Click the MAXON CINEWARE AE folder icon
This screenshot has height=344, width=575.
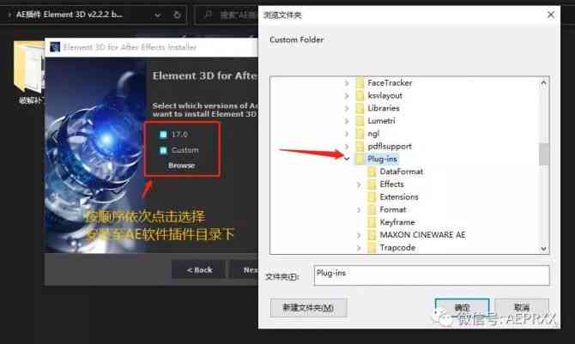pyautogui.click(x=372, y=235)
